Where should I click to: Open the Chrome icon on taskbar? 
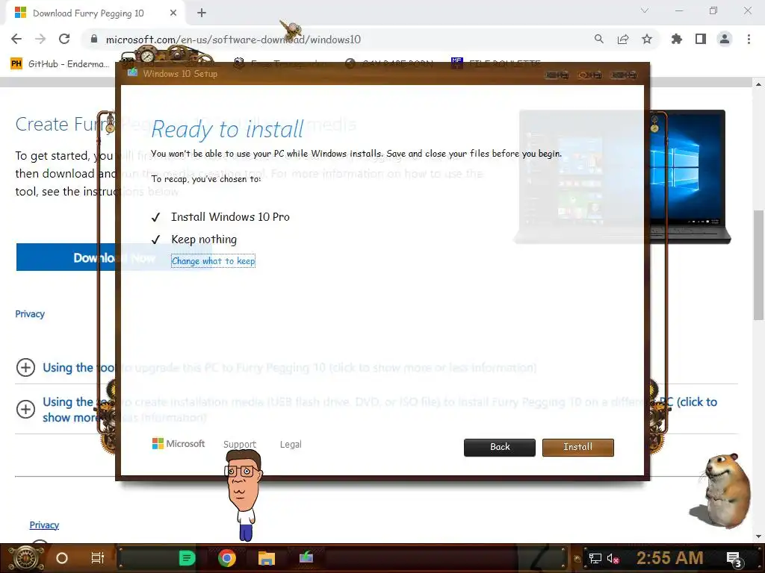click(227, 558)
